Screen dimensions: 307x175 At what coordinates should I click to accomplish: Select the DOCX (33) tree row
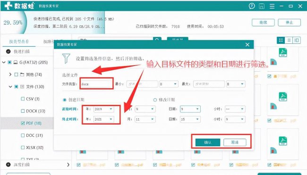27,111
